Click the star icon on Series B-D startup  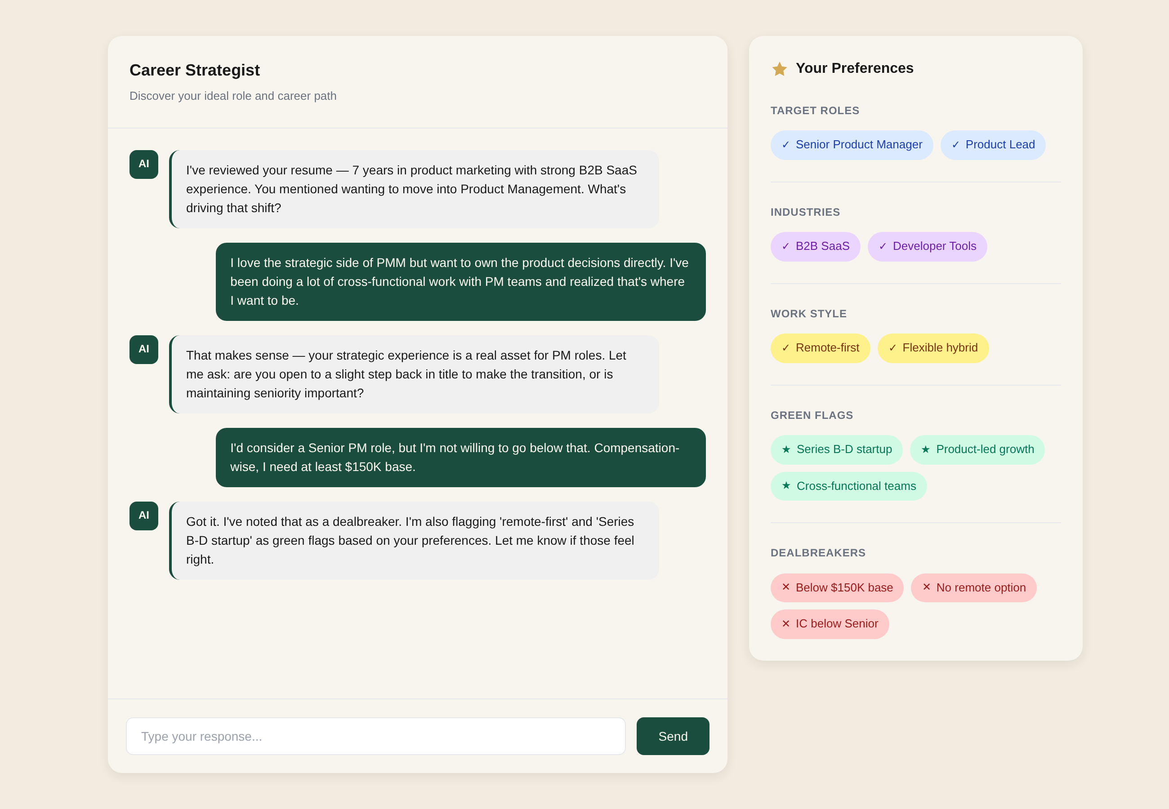tap(786, 449)
